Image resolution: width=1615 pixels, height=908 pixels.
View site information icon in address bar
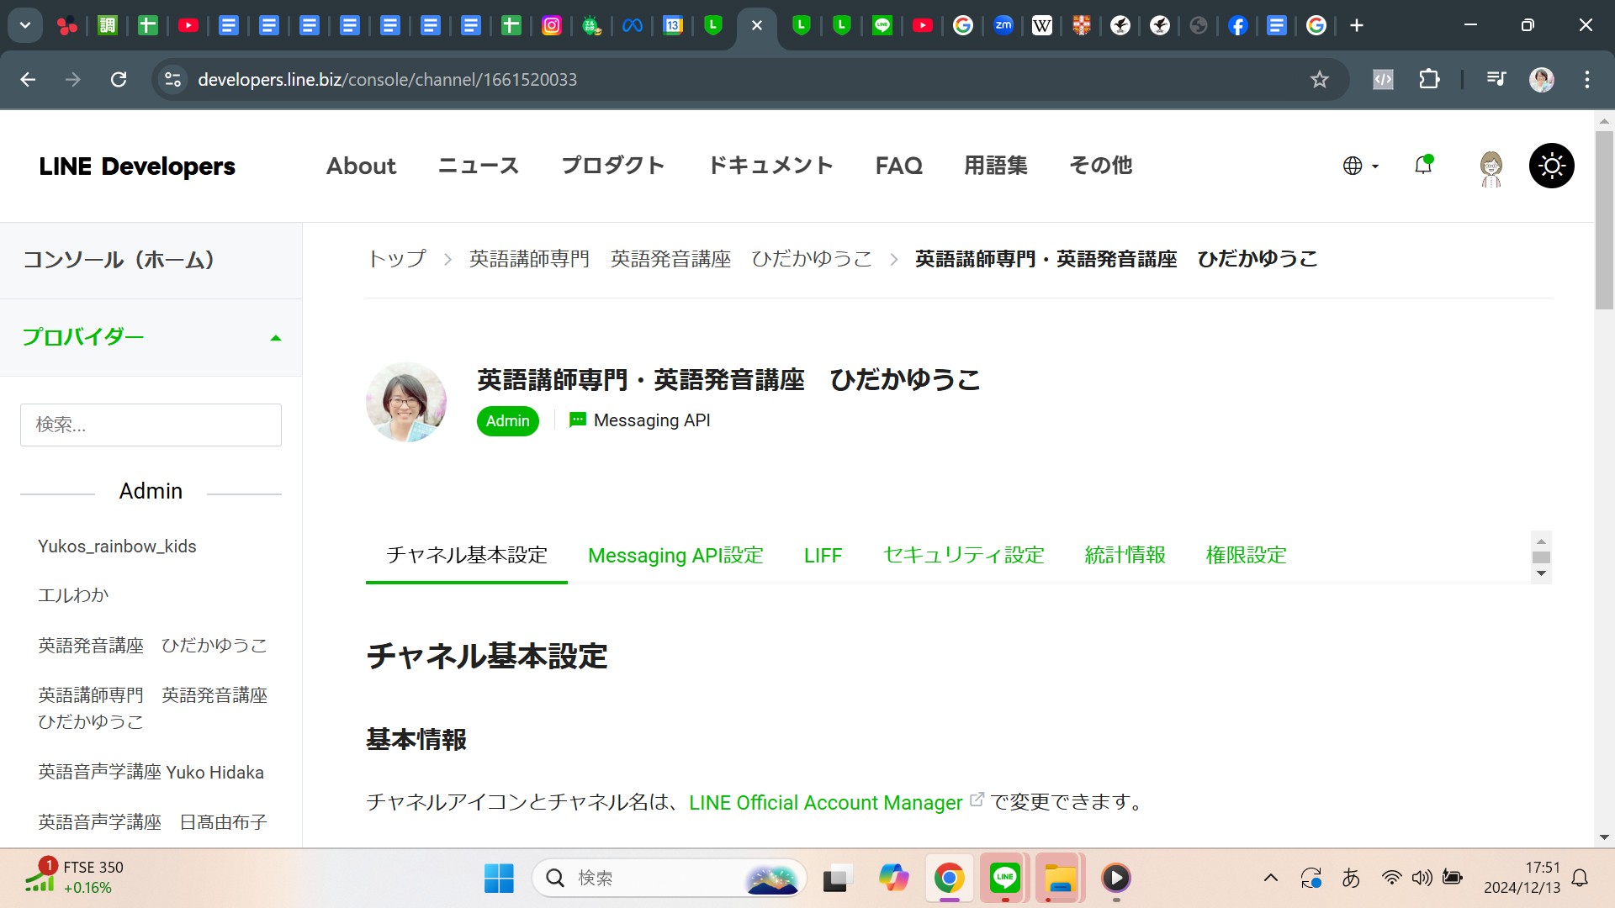point(172,79)
